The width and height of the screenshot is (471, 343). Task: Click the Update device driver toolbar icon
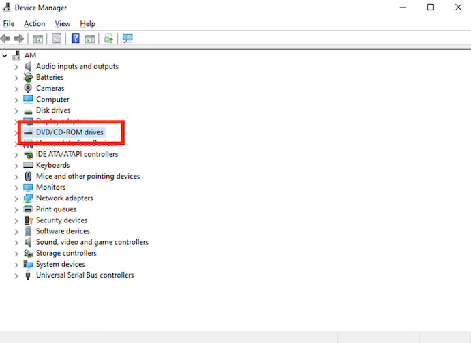[109, 38]
